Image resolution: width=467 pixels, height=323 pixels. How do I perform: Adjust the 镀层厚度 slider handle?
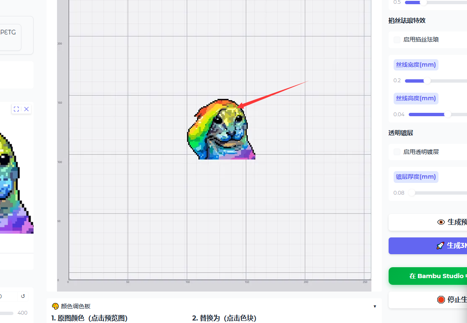[x=412, y=193]
